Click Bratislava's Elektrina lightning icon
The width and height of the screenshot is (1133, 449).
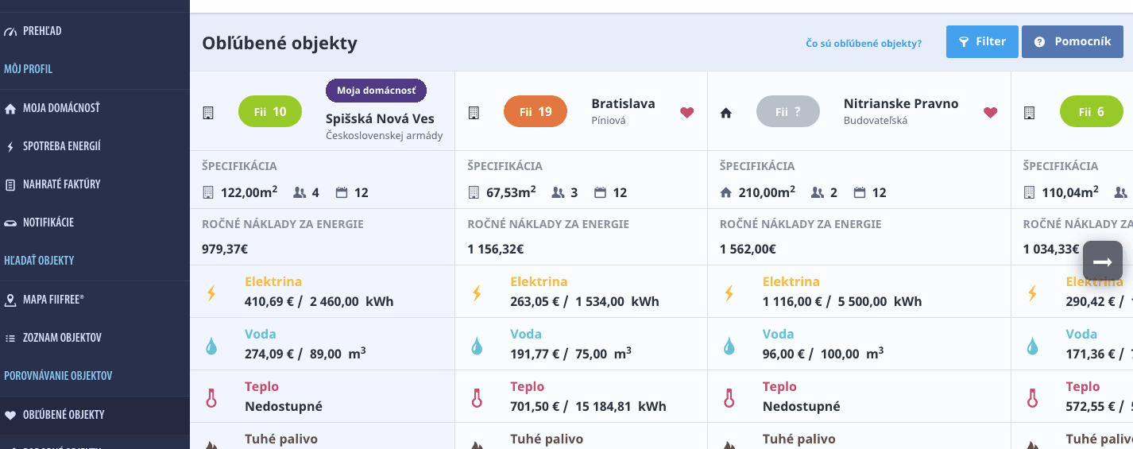tap(477, 292)
